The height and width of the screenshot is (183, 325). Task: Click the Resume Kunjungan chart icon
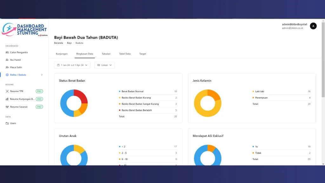pos(7,99)
